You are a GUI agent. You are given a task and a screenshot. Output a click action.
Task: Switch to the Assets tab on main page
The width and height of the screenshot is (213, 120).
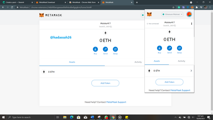[72, 62]
